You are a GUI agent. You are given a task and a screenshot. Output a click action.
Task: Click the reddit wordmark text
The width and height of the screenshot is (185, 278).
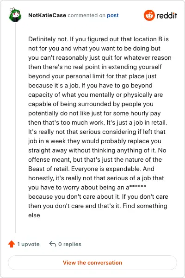click(166, 15)
